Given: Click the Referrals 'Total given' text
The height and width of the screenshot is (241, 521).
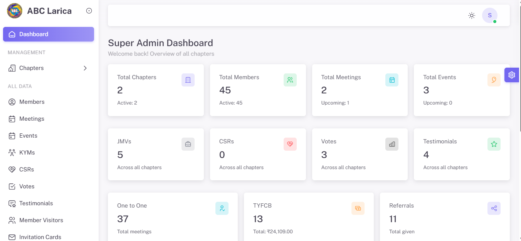Looking at the screenshot, I should (x=402, y=232).
